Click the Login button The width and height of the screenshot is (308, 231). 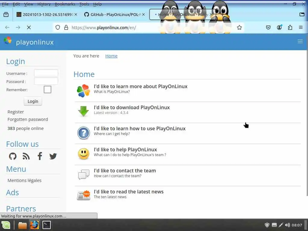(x=33, y=101)
